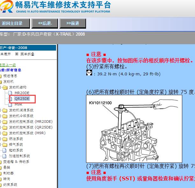Open 变速箱 & 传动系 category
This screenshot has height=188, width=195.
[16, 162]
